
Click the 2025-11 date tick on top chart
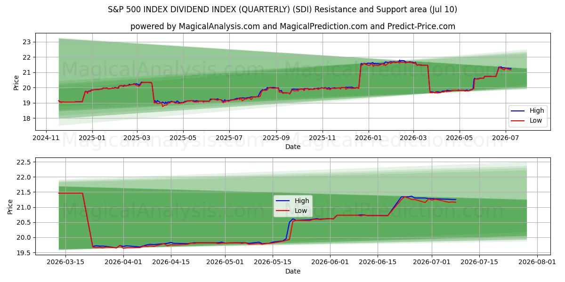point(323,139)
